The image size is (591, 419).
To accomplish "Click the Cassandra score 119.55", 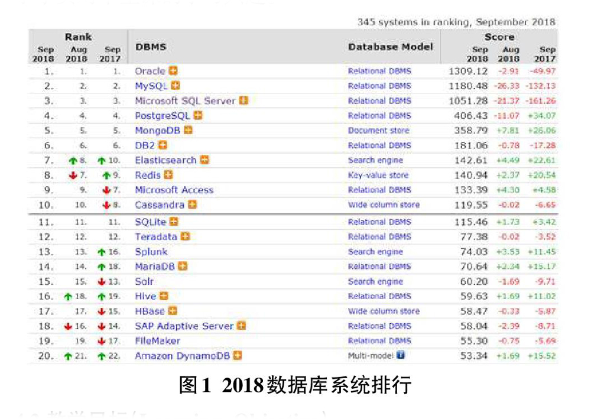I will pos(471,205).
